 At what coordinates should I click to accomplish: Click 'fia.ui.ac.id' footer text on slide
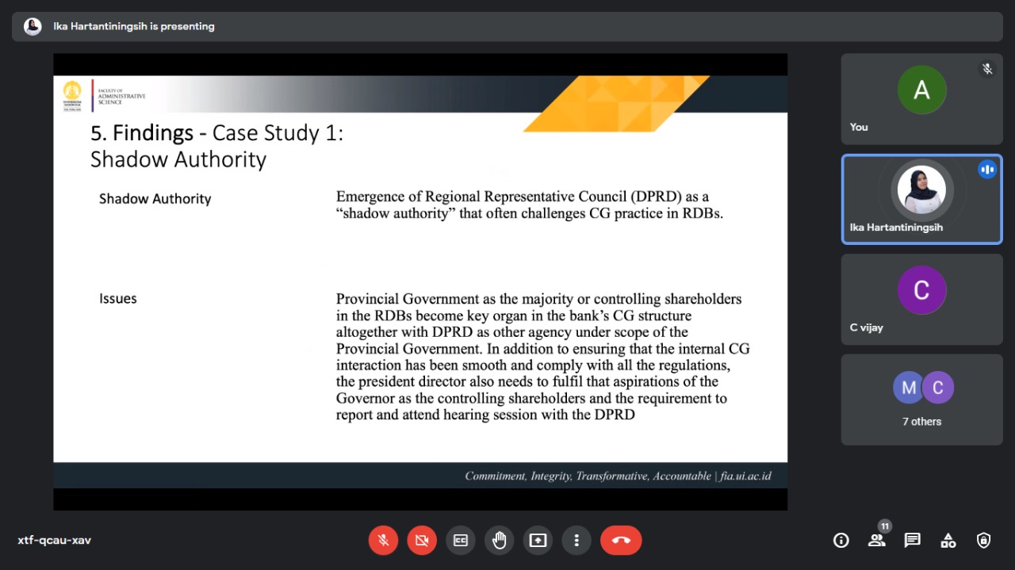(745, 476)
